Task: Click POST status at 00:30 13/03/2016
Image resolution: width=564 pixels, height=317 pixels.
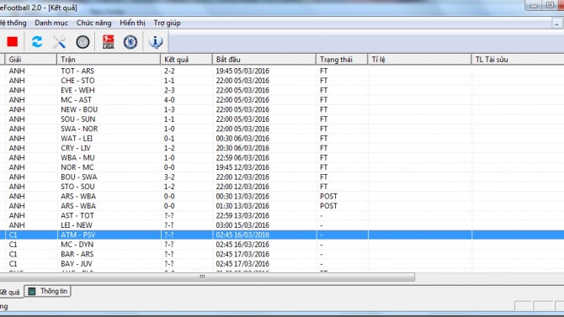Action: coord(328,196)
